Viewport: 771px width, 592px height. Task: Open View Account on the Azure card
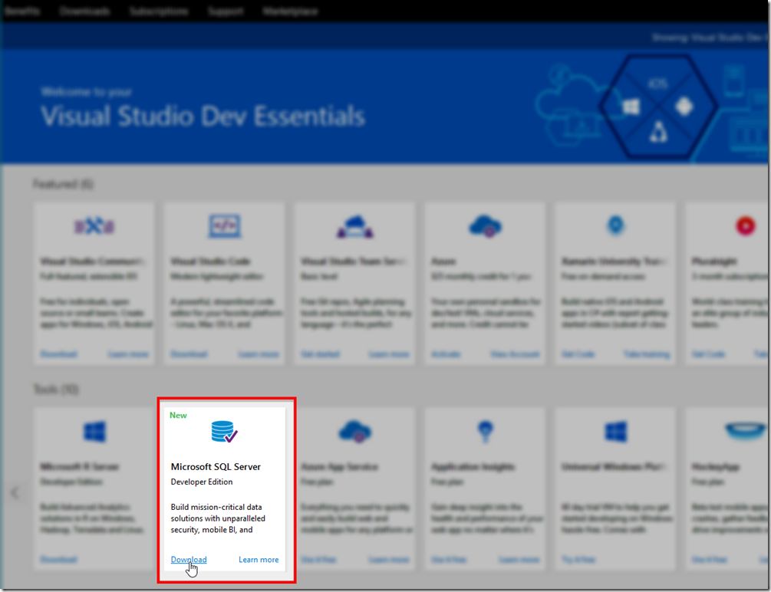pos(515,354)
